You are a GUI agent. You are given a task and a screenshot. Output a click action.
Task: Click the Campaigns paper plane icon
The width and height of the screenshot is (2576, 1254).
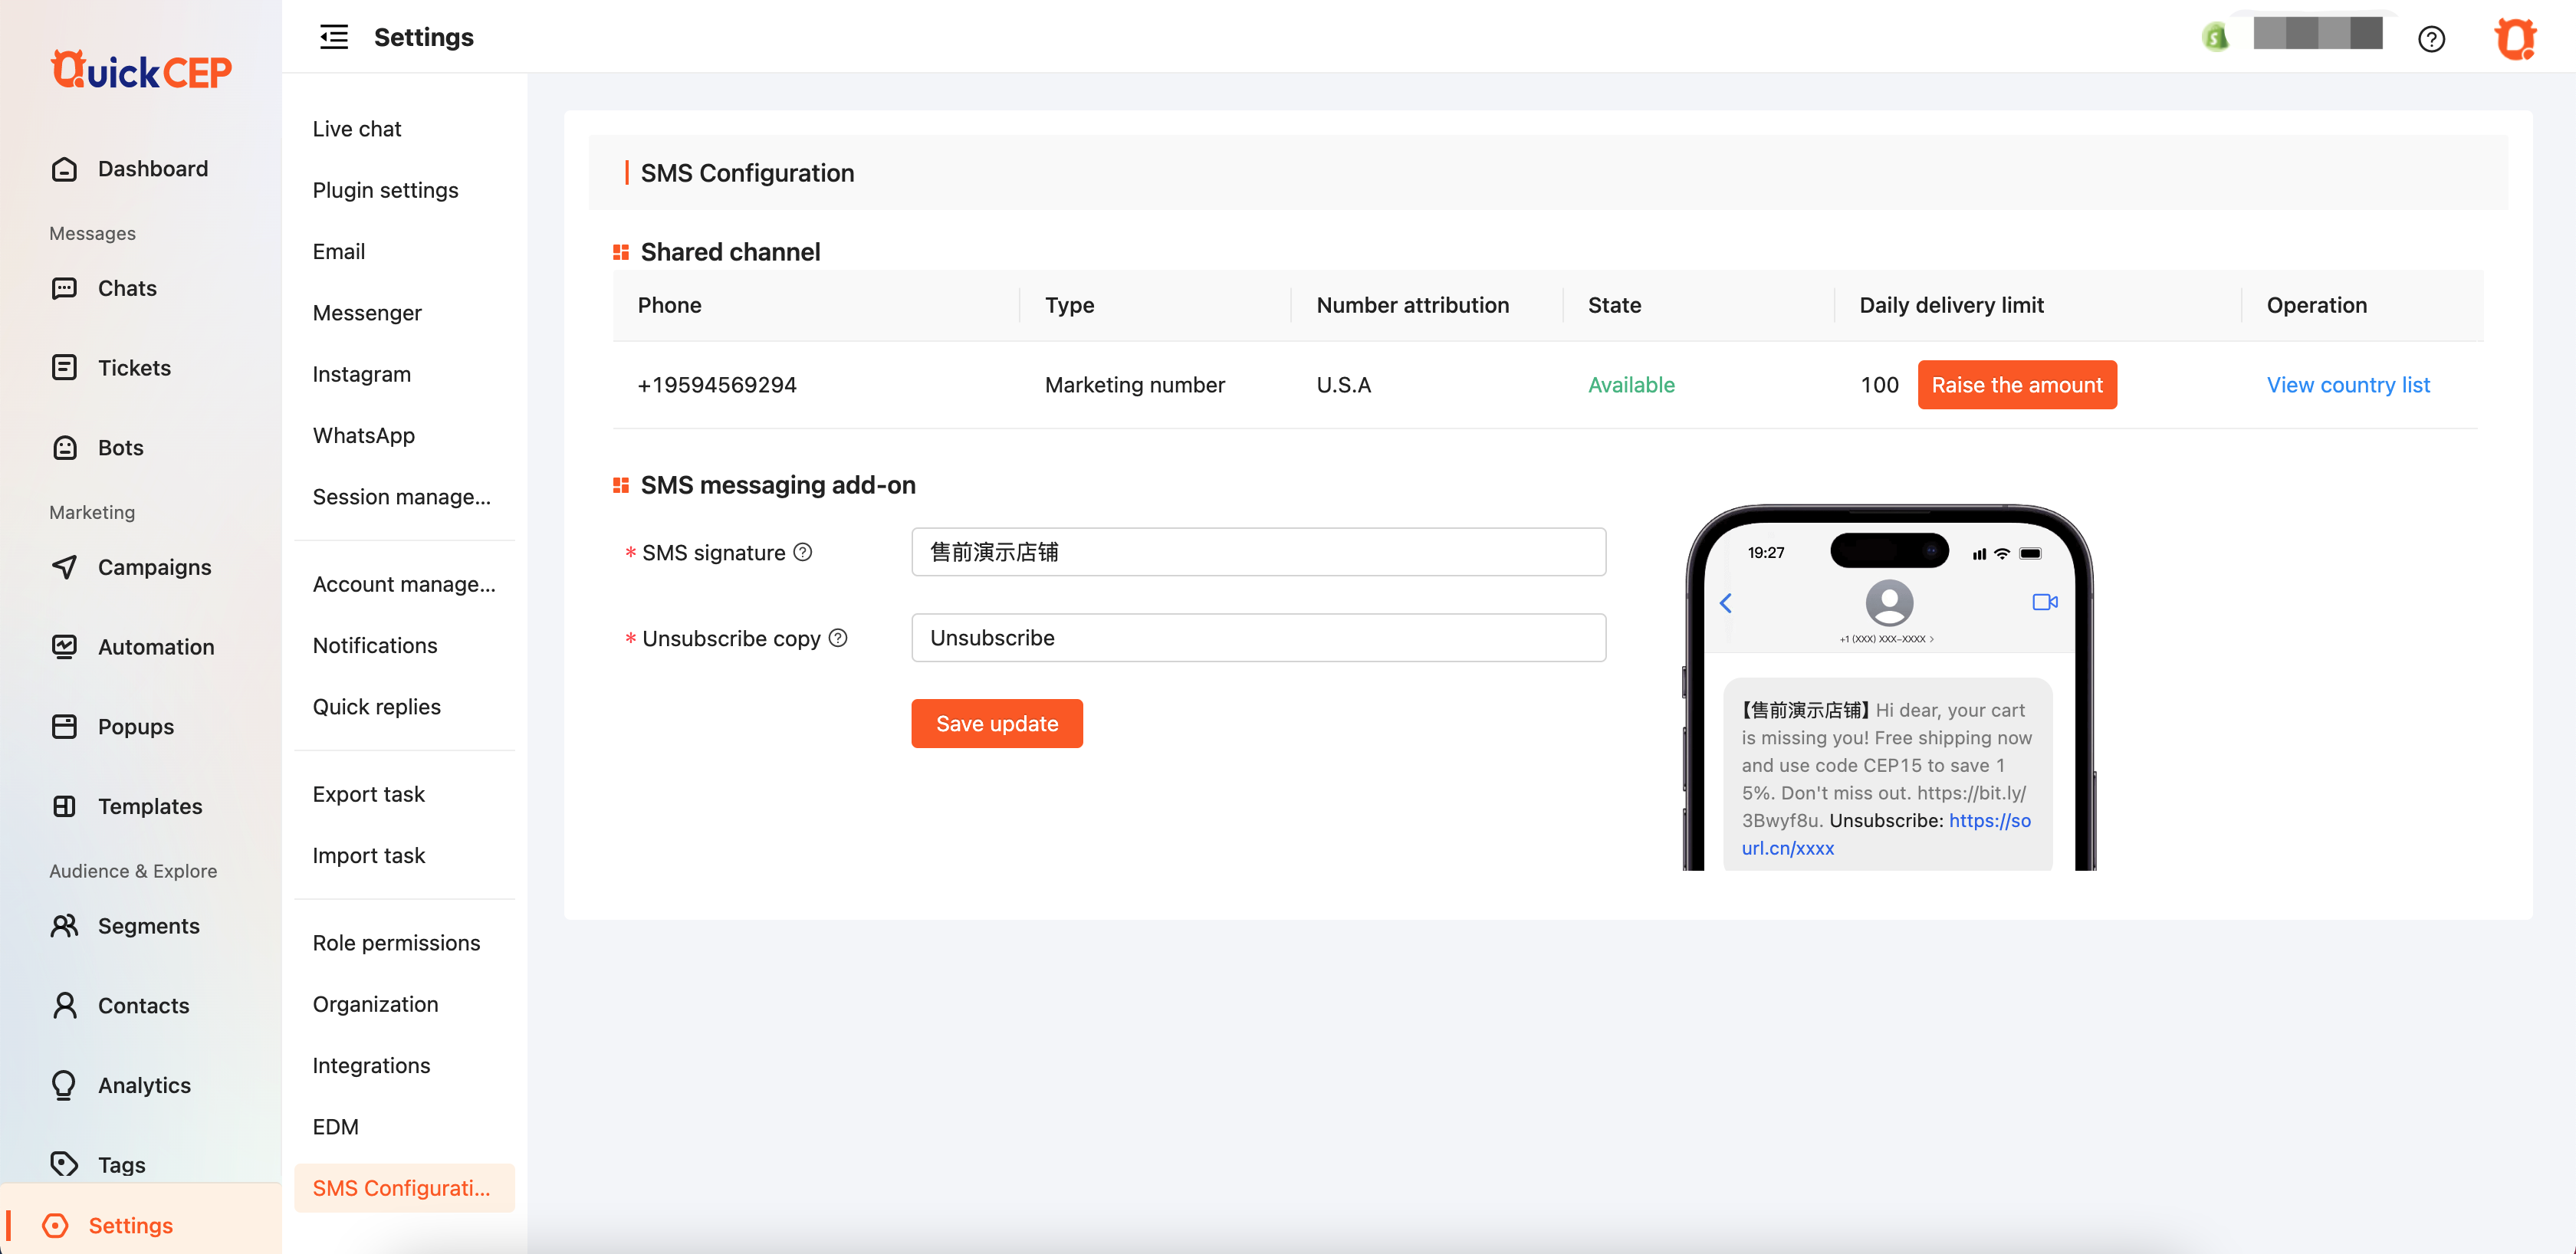[x=64, y=567]
